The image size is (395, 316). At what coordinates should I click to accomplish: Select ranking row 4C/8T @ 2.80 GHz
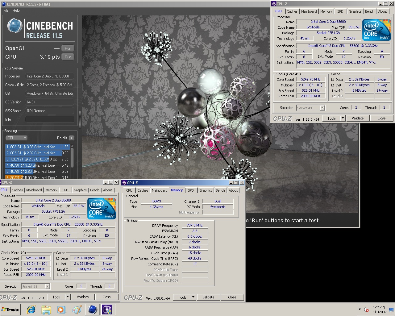tap(37, 172)
